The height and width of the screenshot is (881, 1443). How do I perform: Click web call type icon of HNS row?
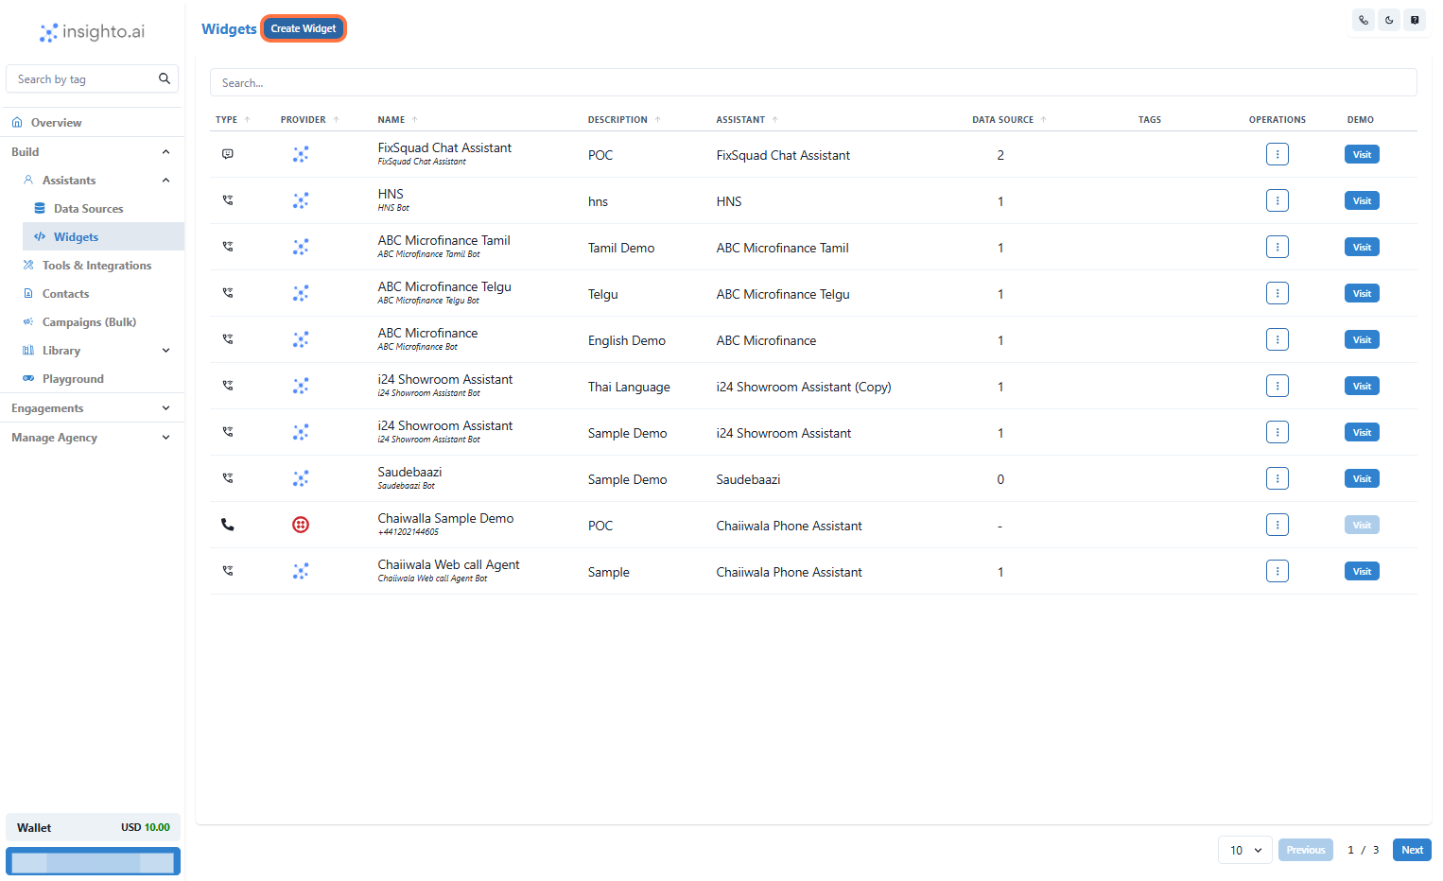[x=228, y=200]
